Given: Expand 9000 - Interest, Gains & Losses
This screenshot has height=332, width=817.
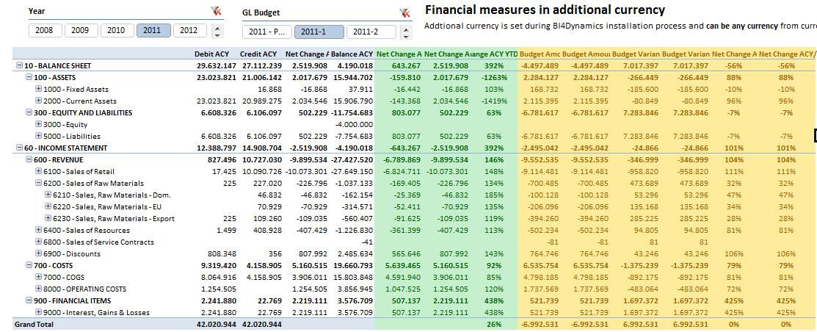Looking at the screenshot, I should 39,312.
